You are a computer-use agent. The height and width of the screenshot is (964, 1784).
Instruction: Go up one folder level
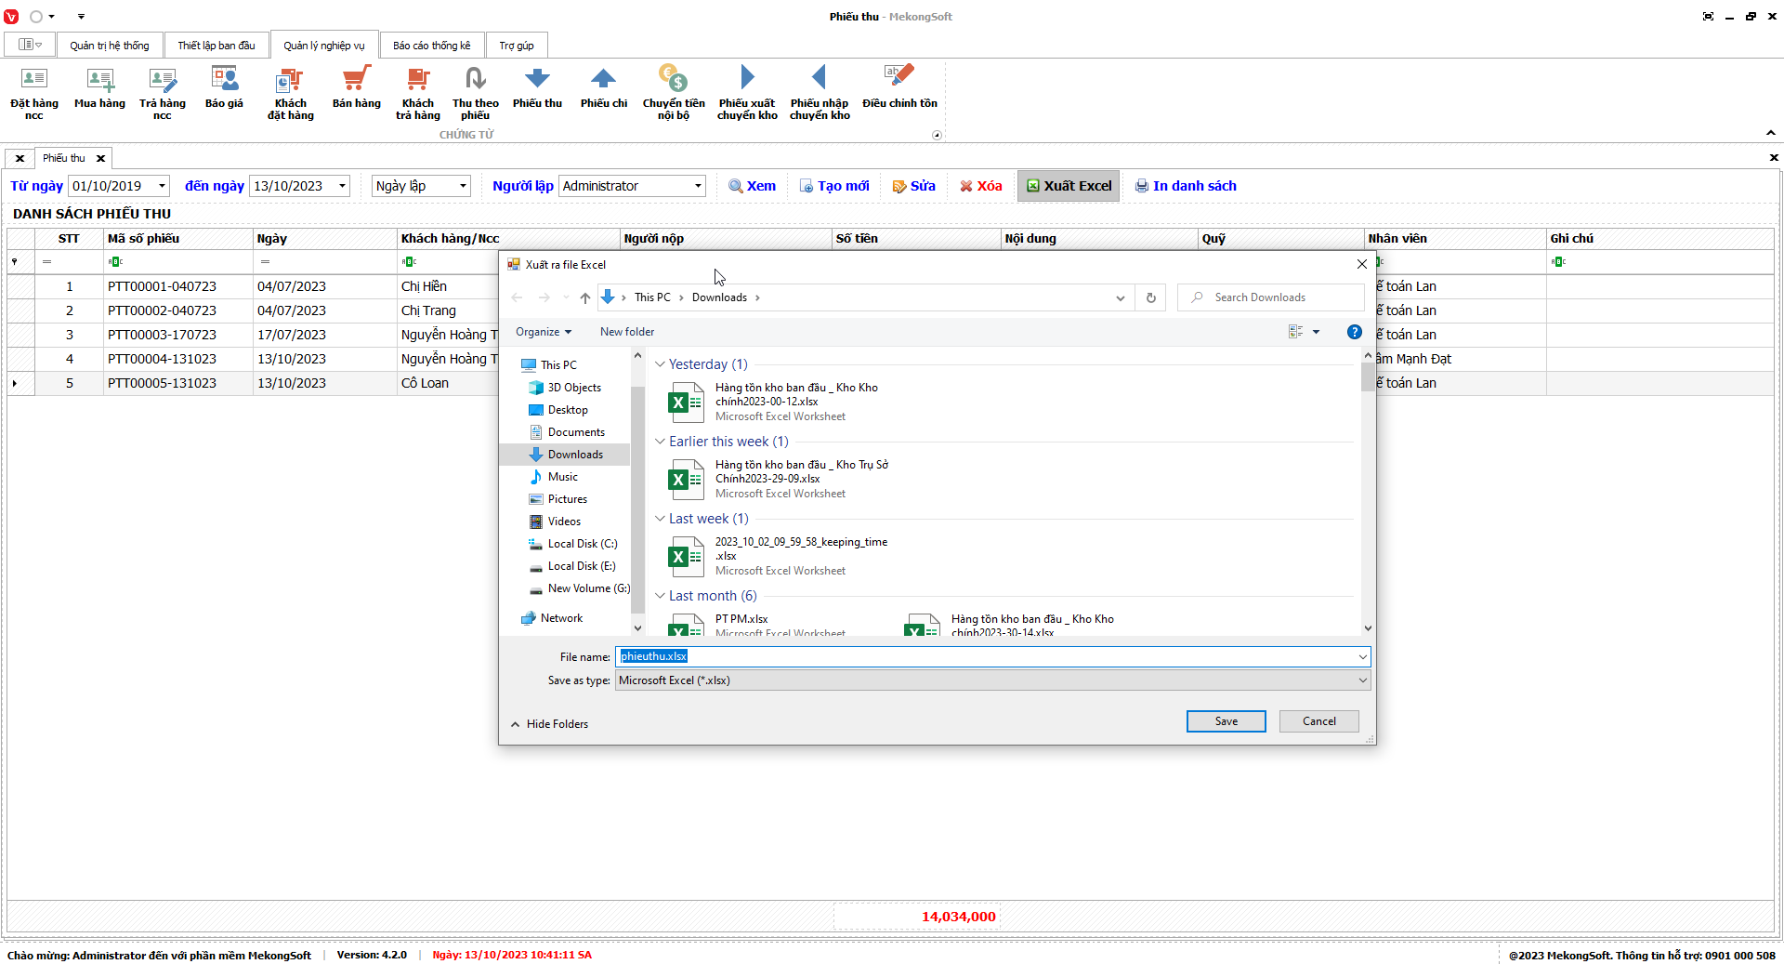tap(584, 297)
